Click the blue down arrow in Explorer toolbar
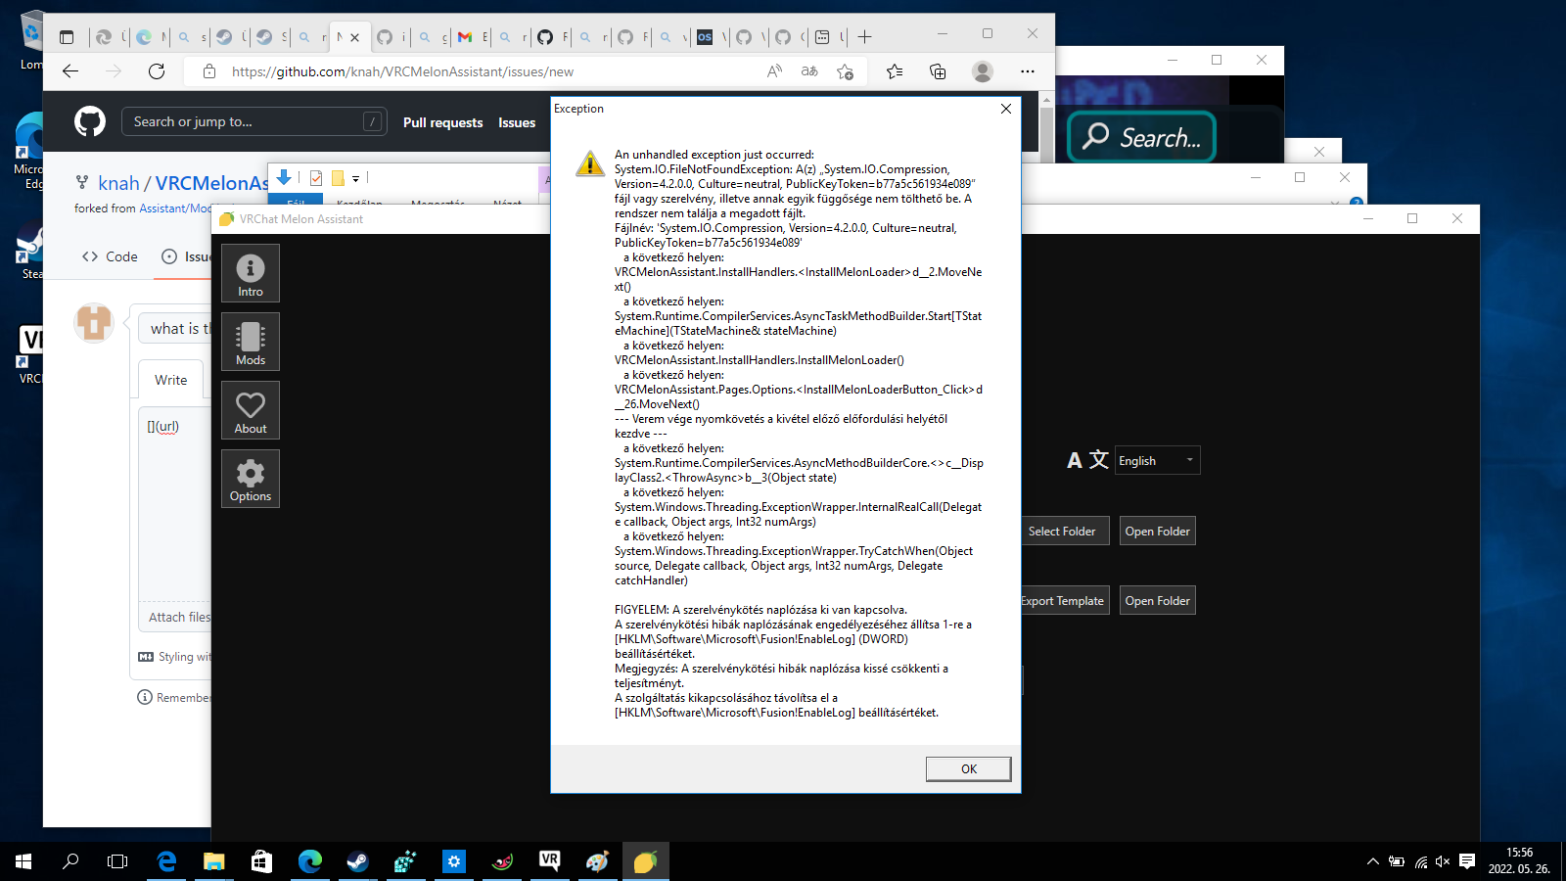 [x=284, y=177]
